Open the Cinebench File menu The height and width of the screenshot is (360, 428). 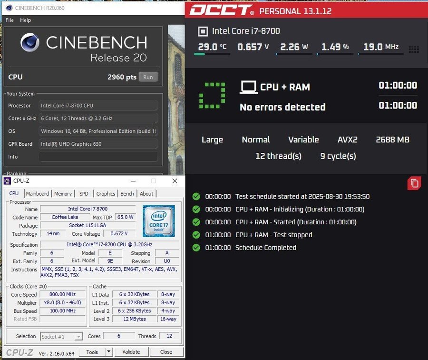10,20
